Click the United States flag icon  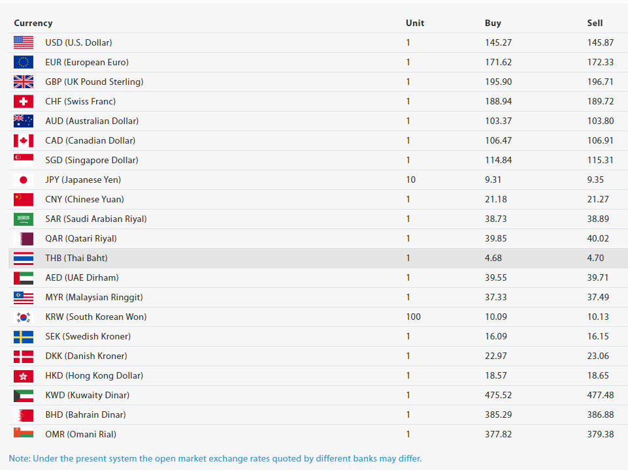coord(24,42)
